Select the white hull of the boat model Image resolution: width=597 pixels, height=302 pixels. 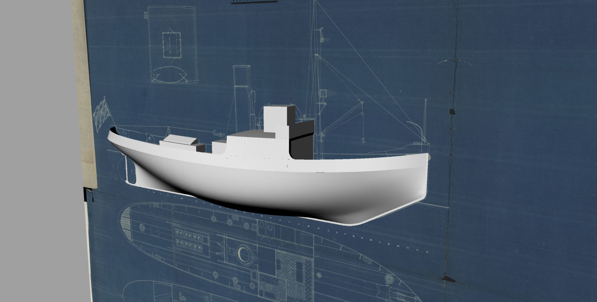pyautogui.click(x=280, y=188)
